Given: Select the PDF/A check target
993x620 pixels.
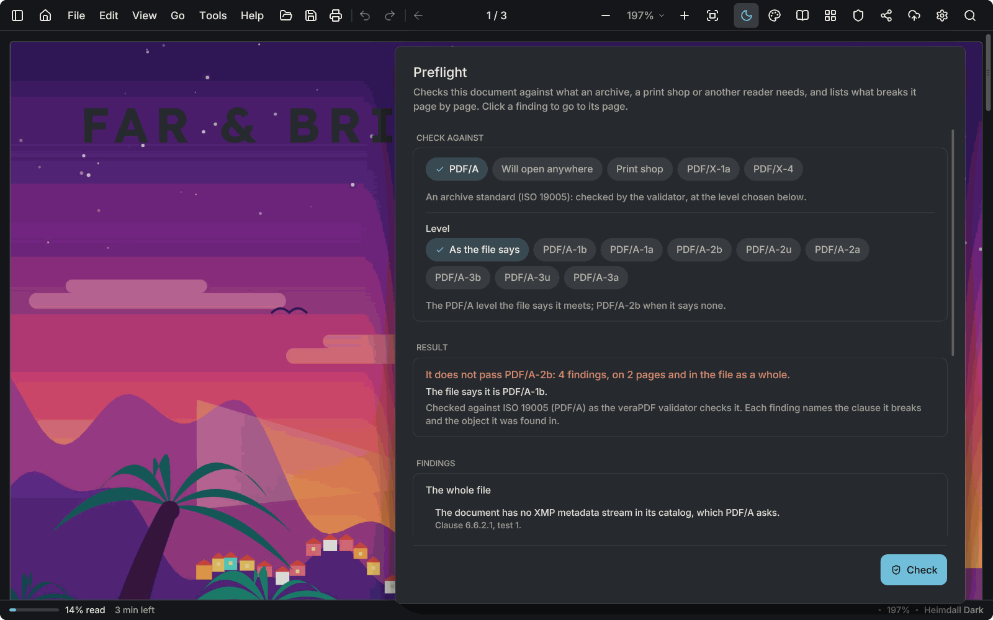Looking at the screenshot, I should coord(457,169).
